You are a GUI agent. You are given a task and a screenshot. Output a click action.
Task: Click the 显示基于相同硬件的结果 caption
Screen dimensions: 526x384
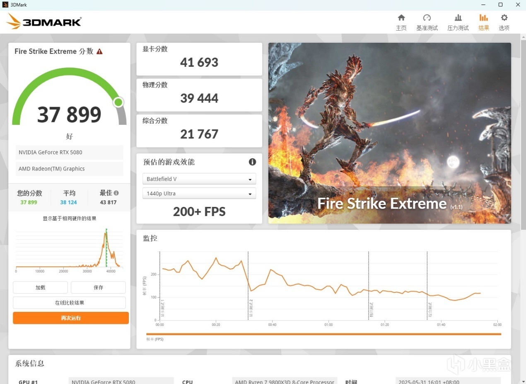[x=69, y=218]
